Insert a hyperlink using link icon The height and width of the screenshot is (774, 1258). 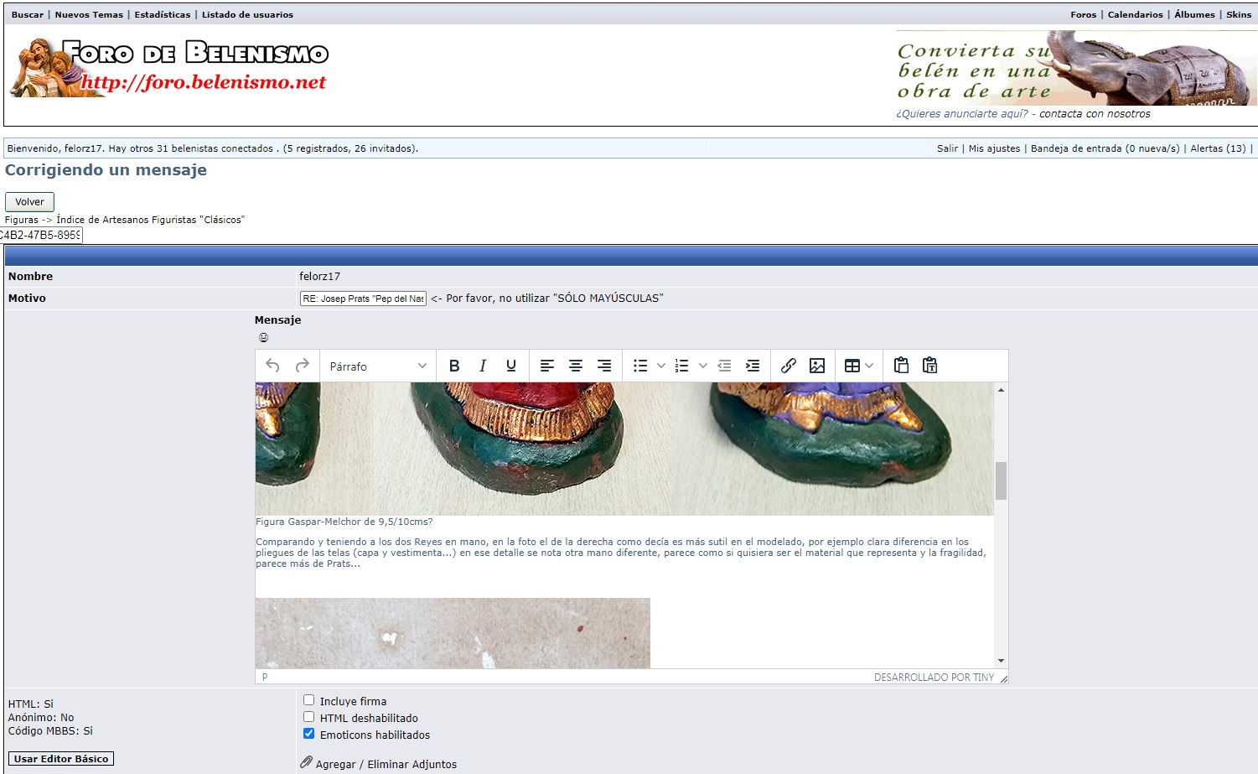click(x=788, y=366)
